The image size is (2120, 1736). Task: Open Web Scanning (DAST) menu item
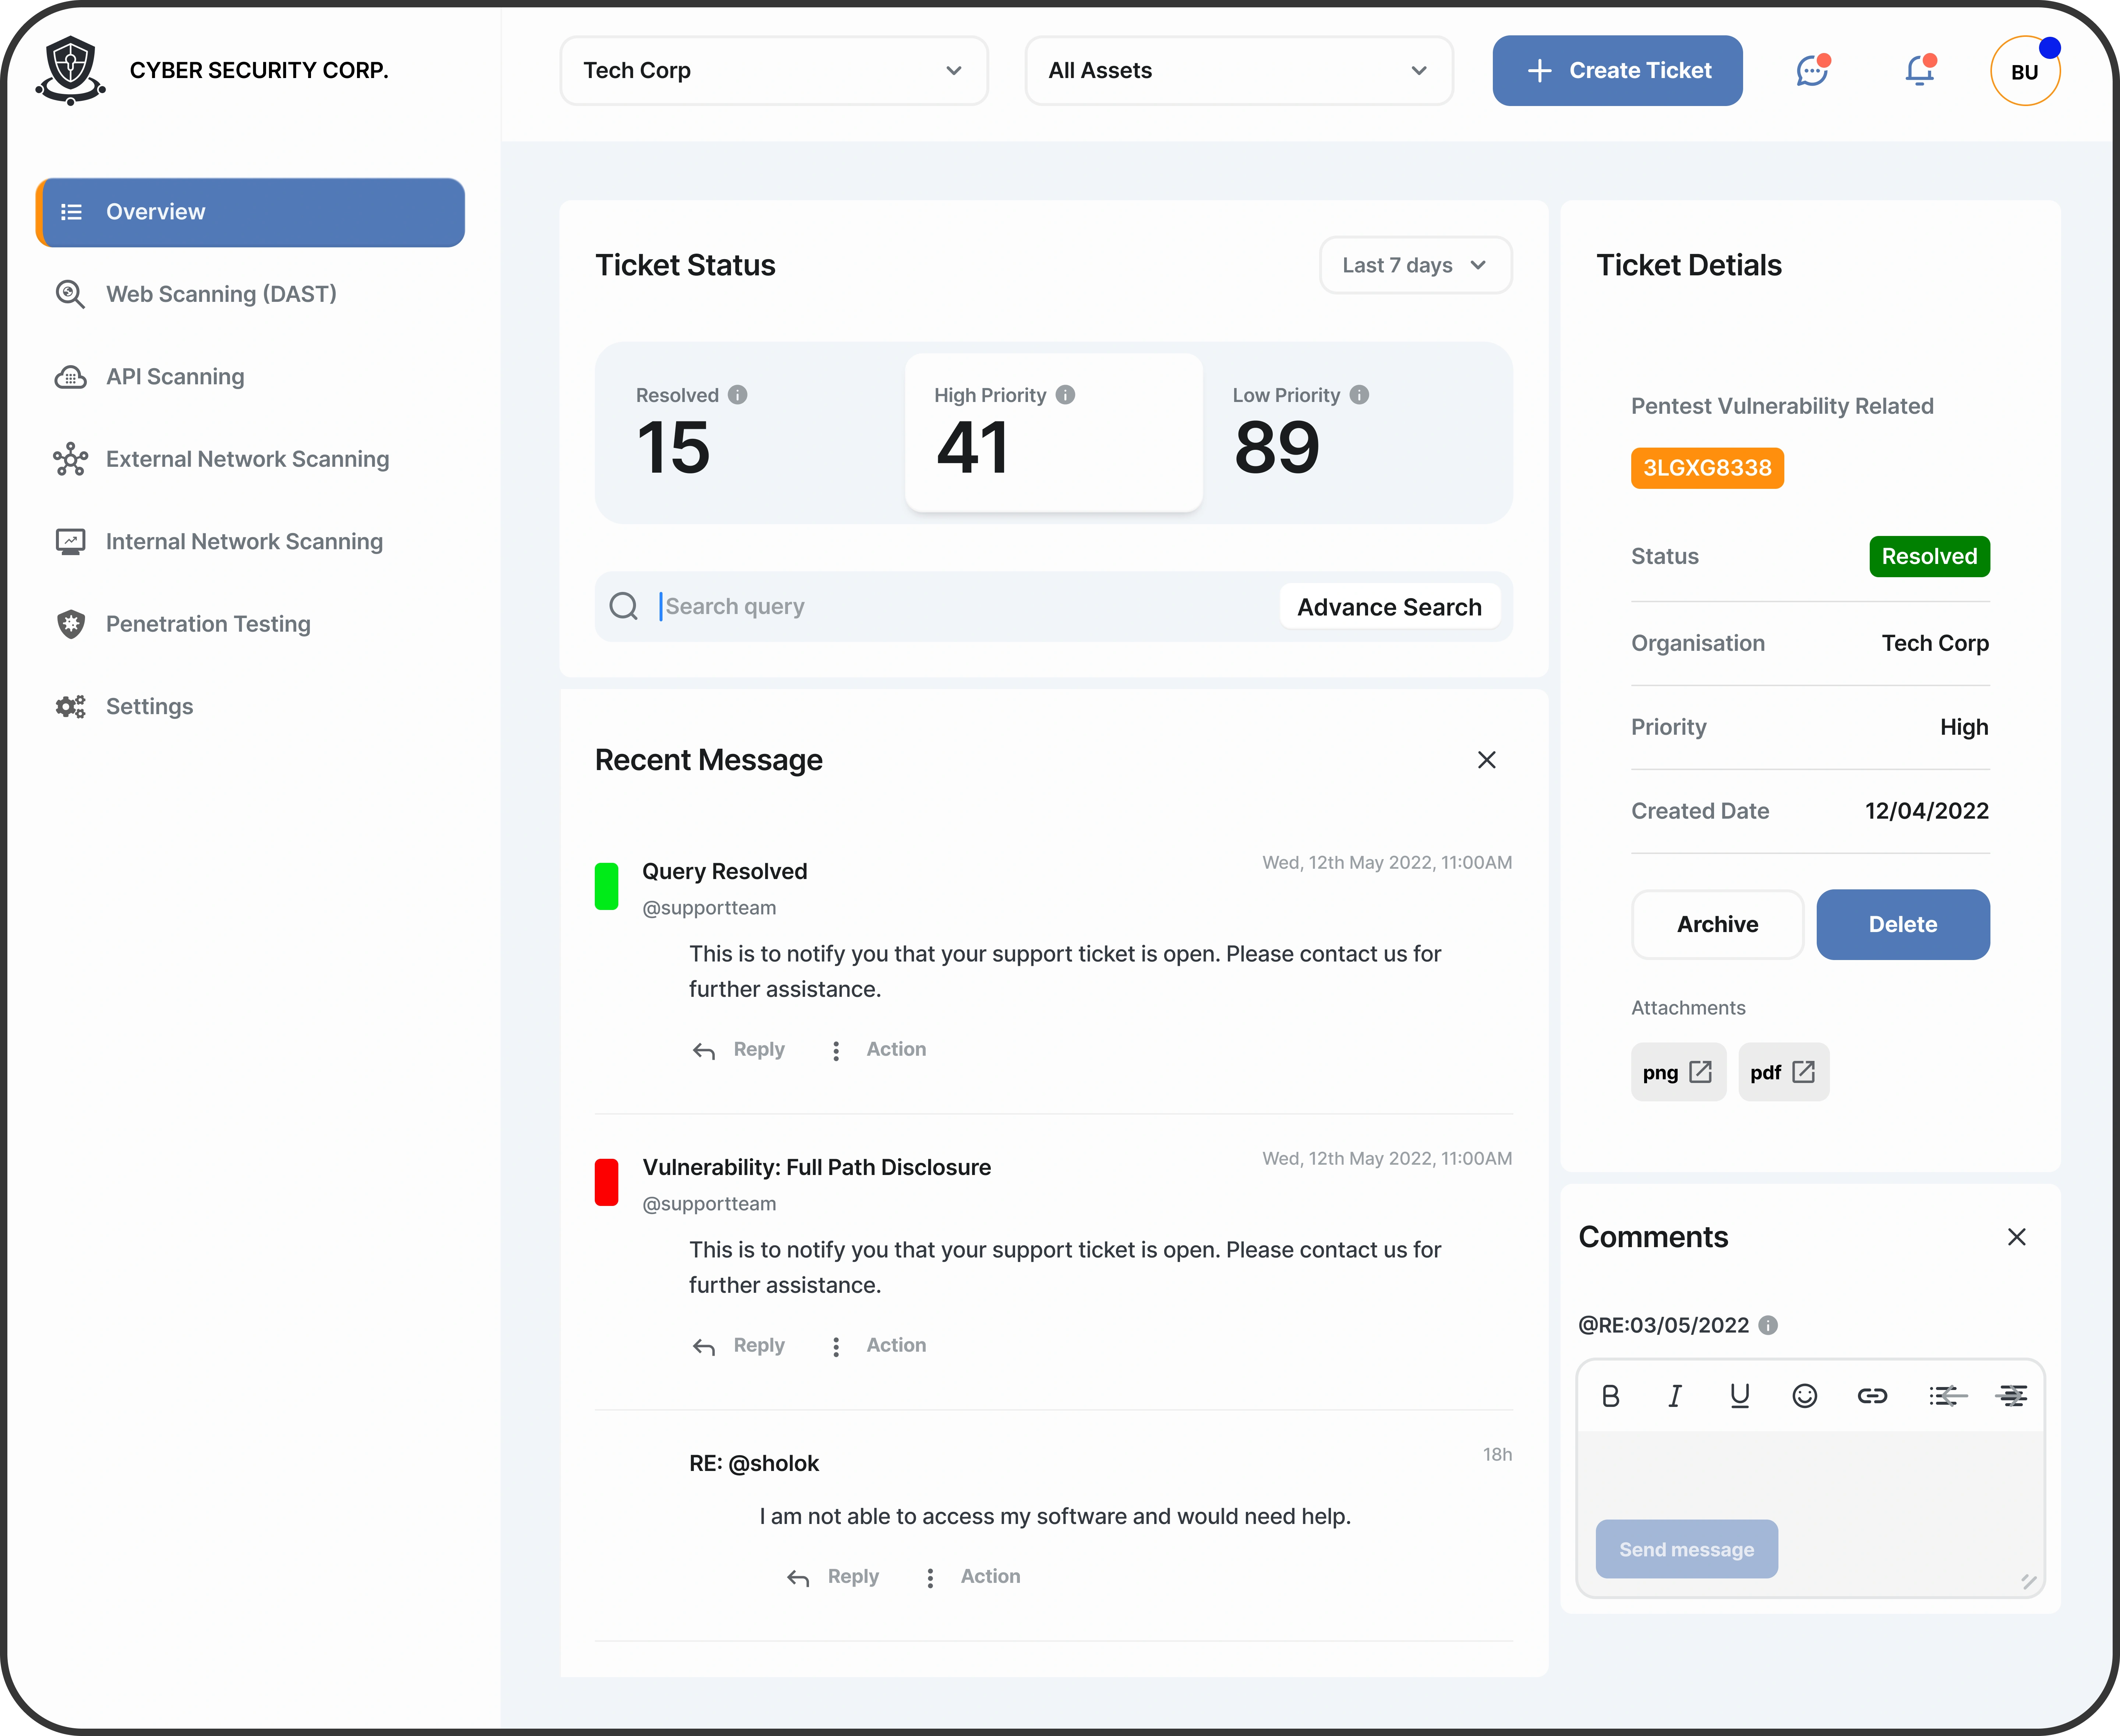click(x=221, y=294)
